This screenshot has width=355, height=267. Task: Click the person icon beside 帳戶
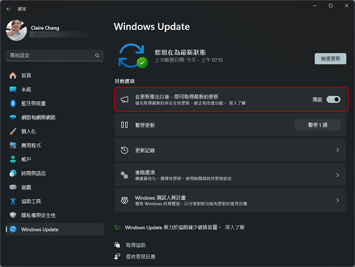13,159
